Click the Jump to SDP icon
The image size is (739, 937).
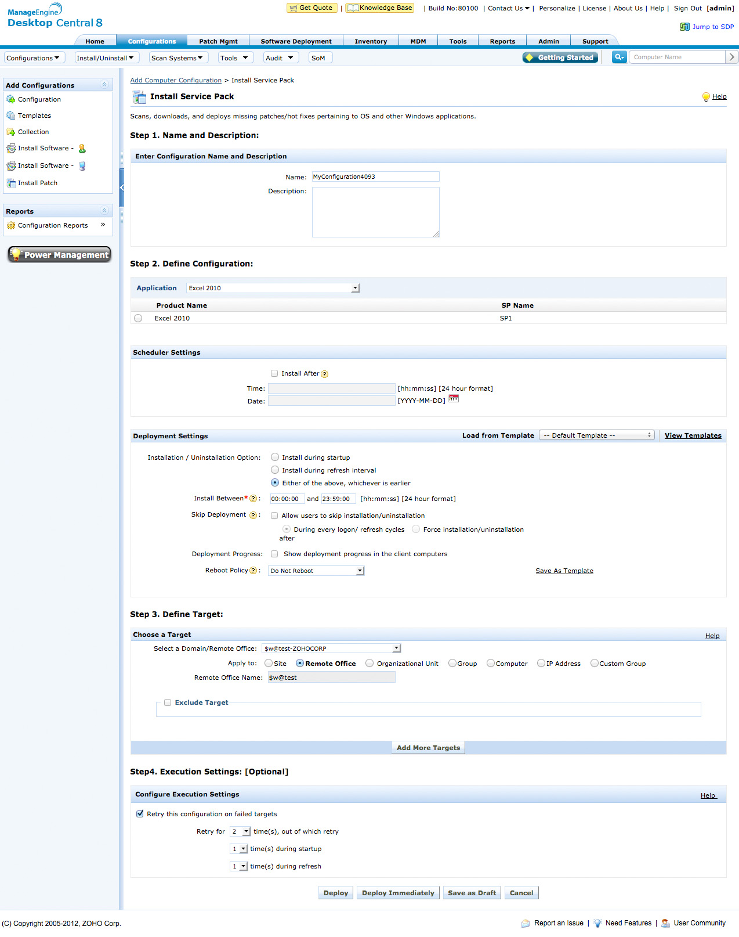pyautogui.click(x=685, y=27)
